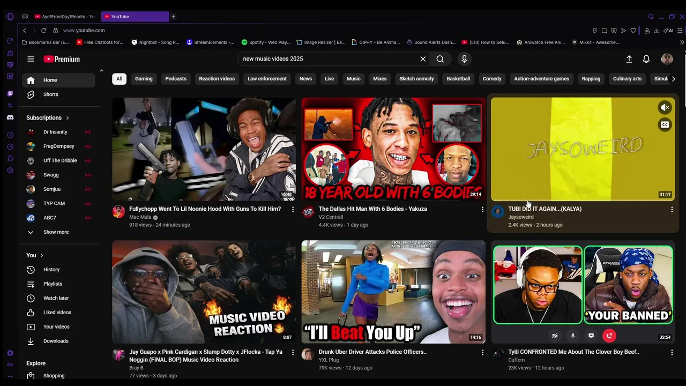686x386 pixels.
Task: Open Law enforcement filter chip
Action: [267, 79]
